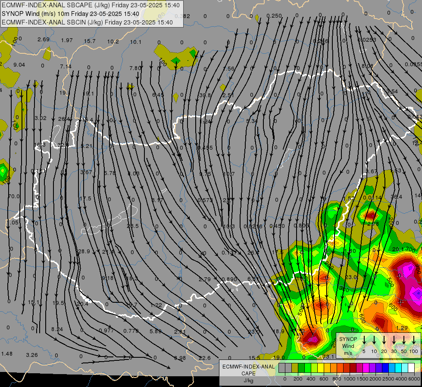Click the 0.573 value on the map
The height and width of the screenshot is (387, 422).
[205, 200]
